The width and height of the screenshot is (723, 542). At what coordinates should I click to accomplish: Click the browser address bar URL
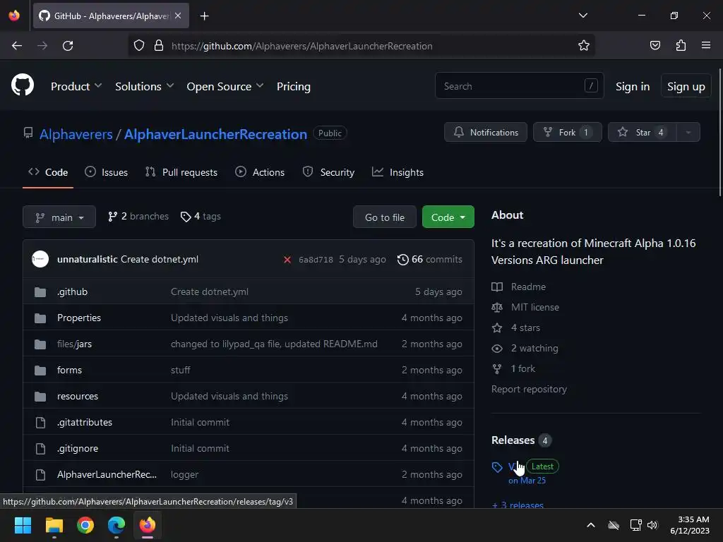[x=301, y=46]
